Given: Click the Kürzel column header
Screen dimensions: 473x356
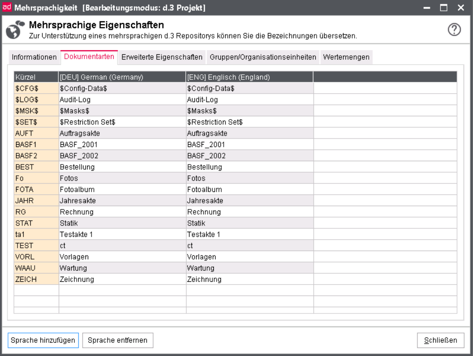Looking at the screenshot, I should coord(36,77).
